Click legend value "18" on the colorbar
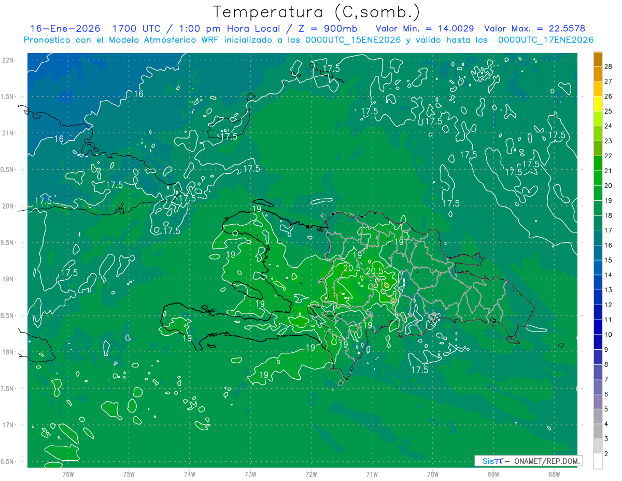 click(x=609, y=215)
